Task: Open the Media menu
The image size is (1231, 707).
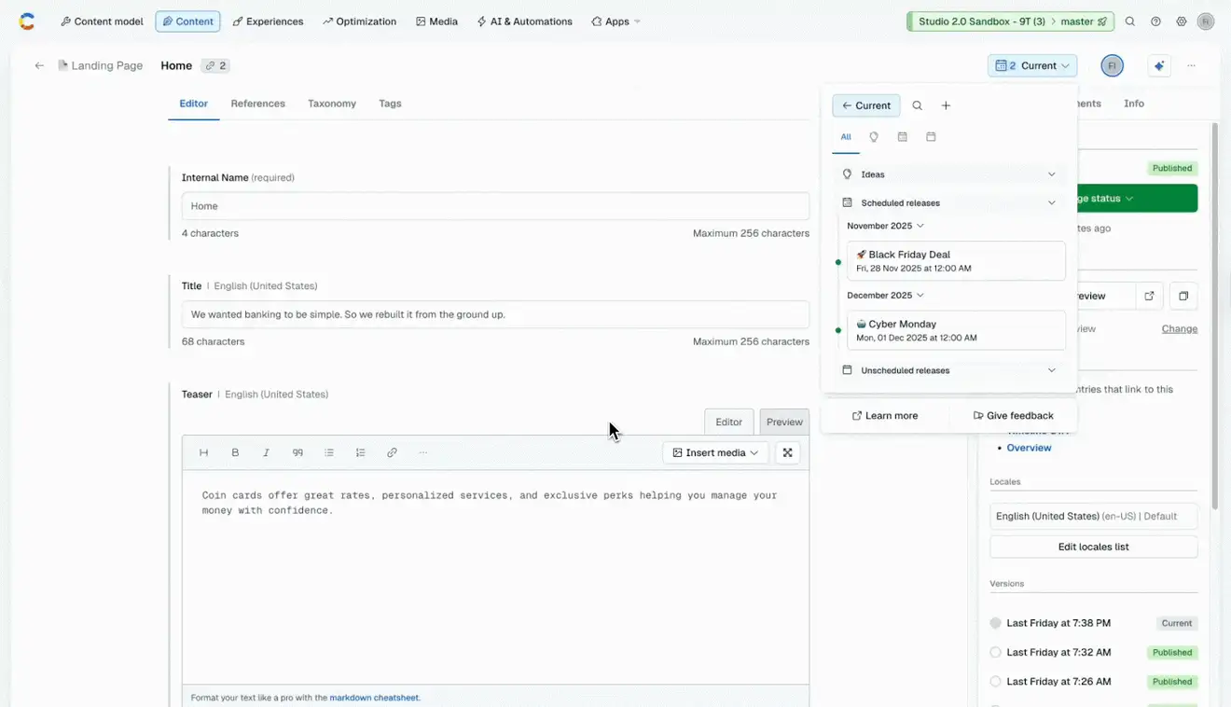Action: (x=436, y=21)
